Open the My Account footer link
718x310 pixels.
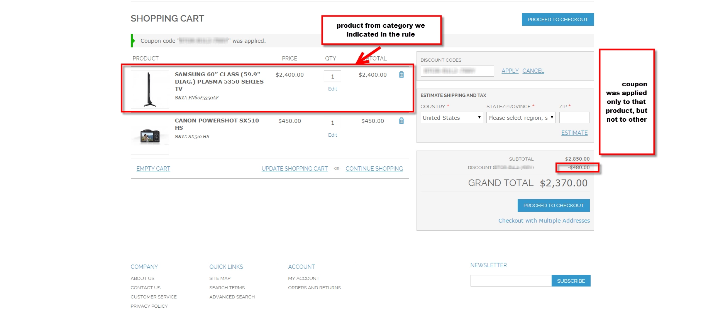click(x=303, y=278)
